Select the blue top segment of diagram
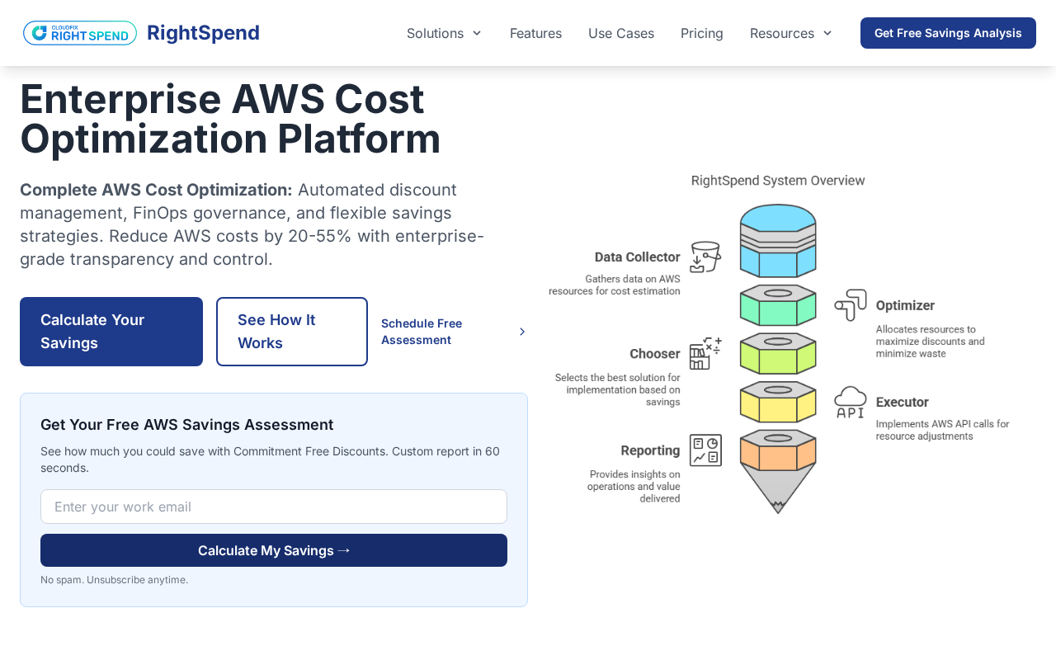Screen dimensions: 1056x660 [x=778, y=239]
